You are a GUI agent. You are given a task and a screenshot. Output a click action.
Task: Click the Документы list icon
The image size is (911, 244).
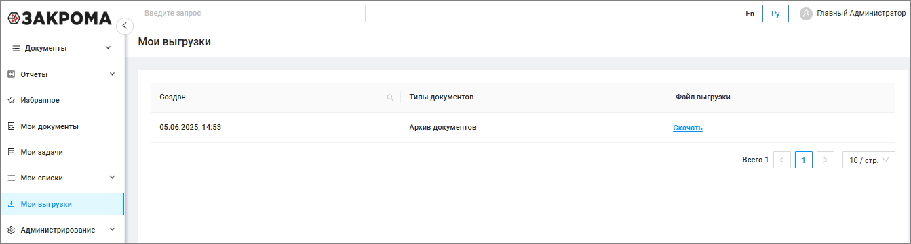tap(16, 49)
